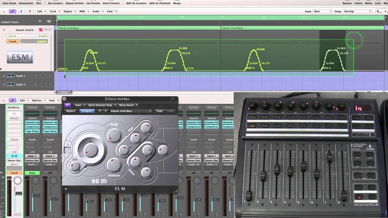This screenshot has height=218, width=388.
Task: Click the arrange horizontal scrollbar thumb
Action: point(64,92)
